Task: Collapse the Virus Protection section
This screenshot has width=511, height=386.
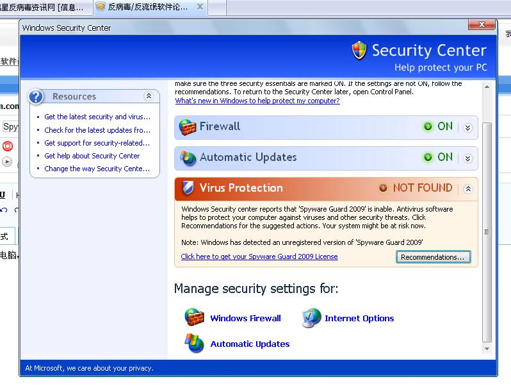Action: (x=467, y=189)
